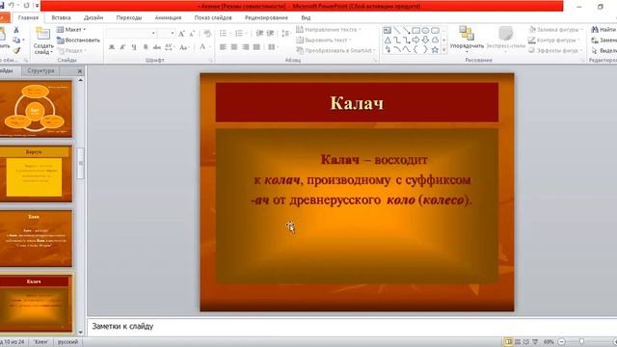Start Slide Show view from status bar
Screen dimensions: 617x347
coord(535,342)
